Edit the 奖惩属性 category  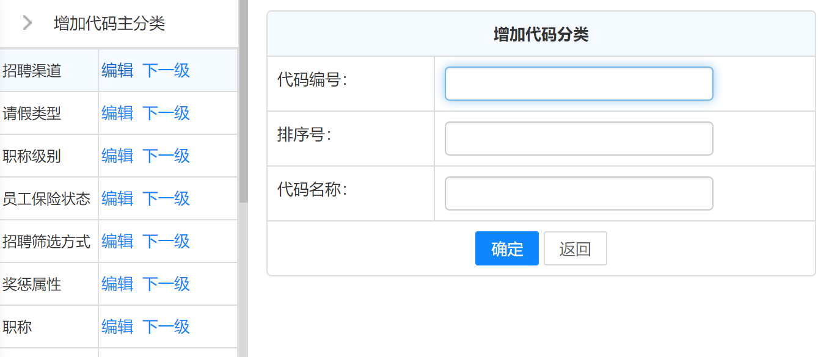click(x=117, y=284)
